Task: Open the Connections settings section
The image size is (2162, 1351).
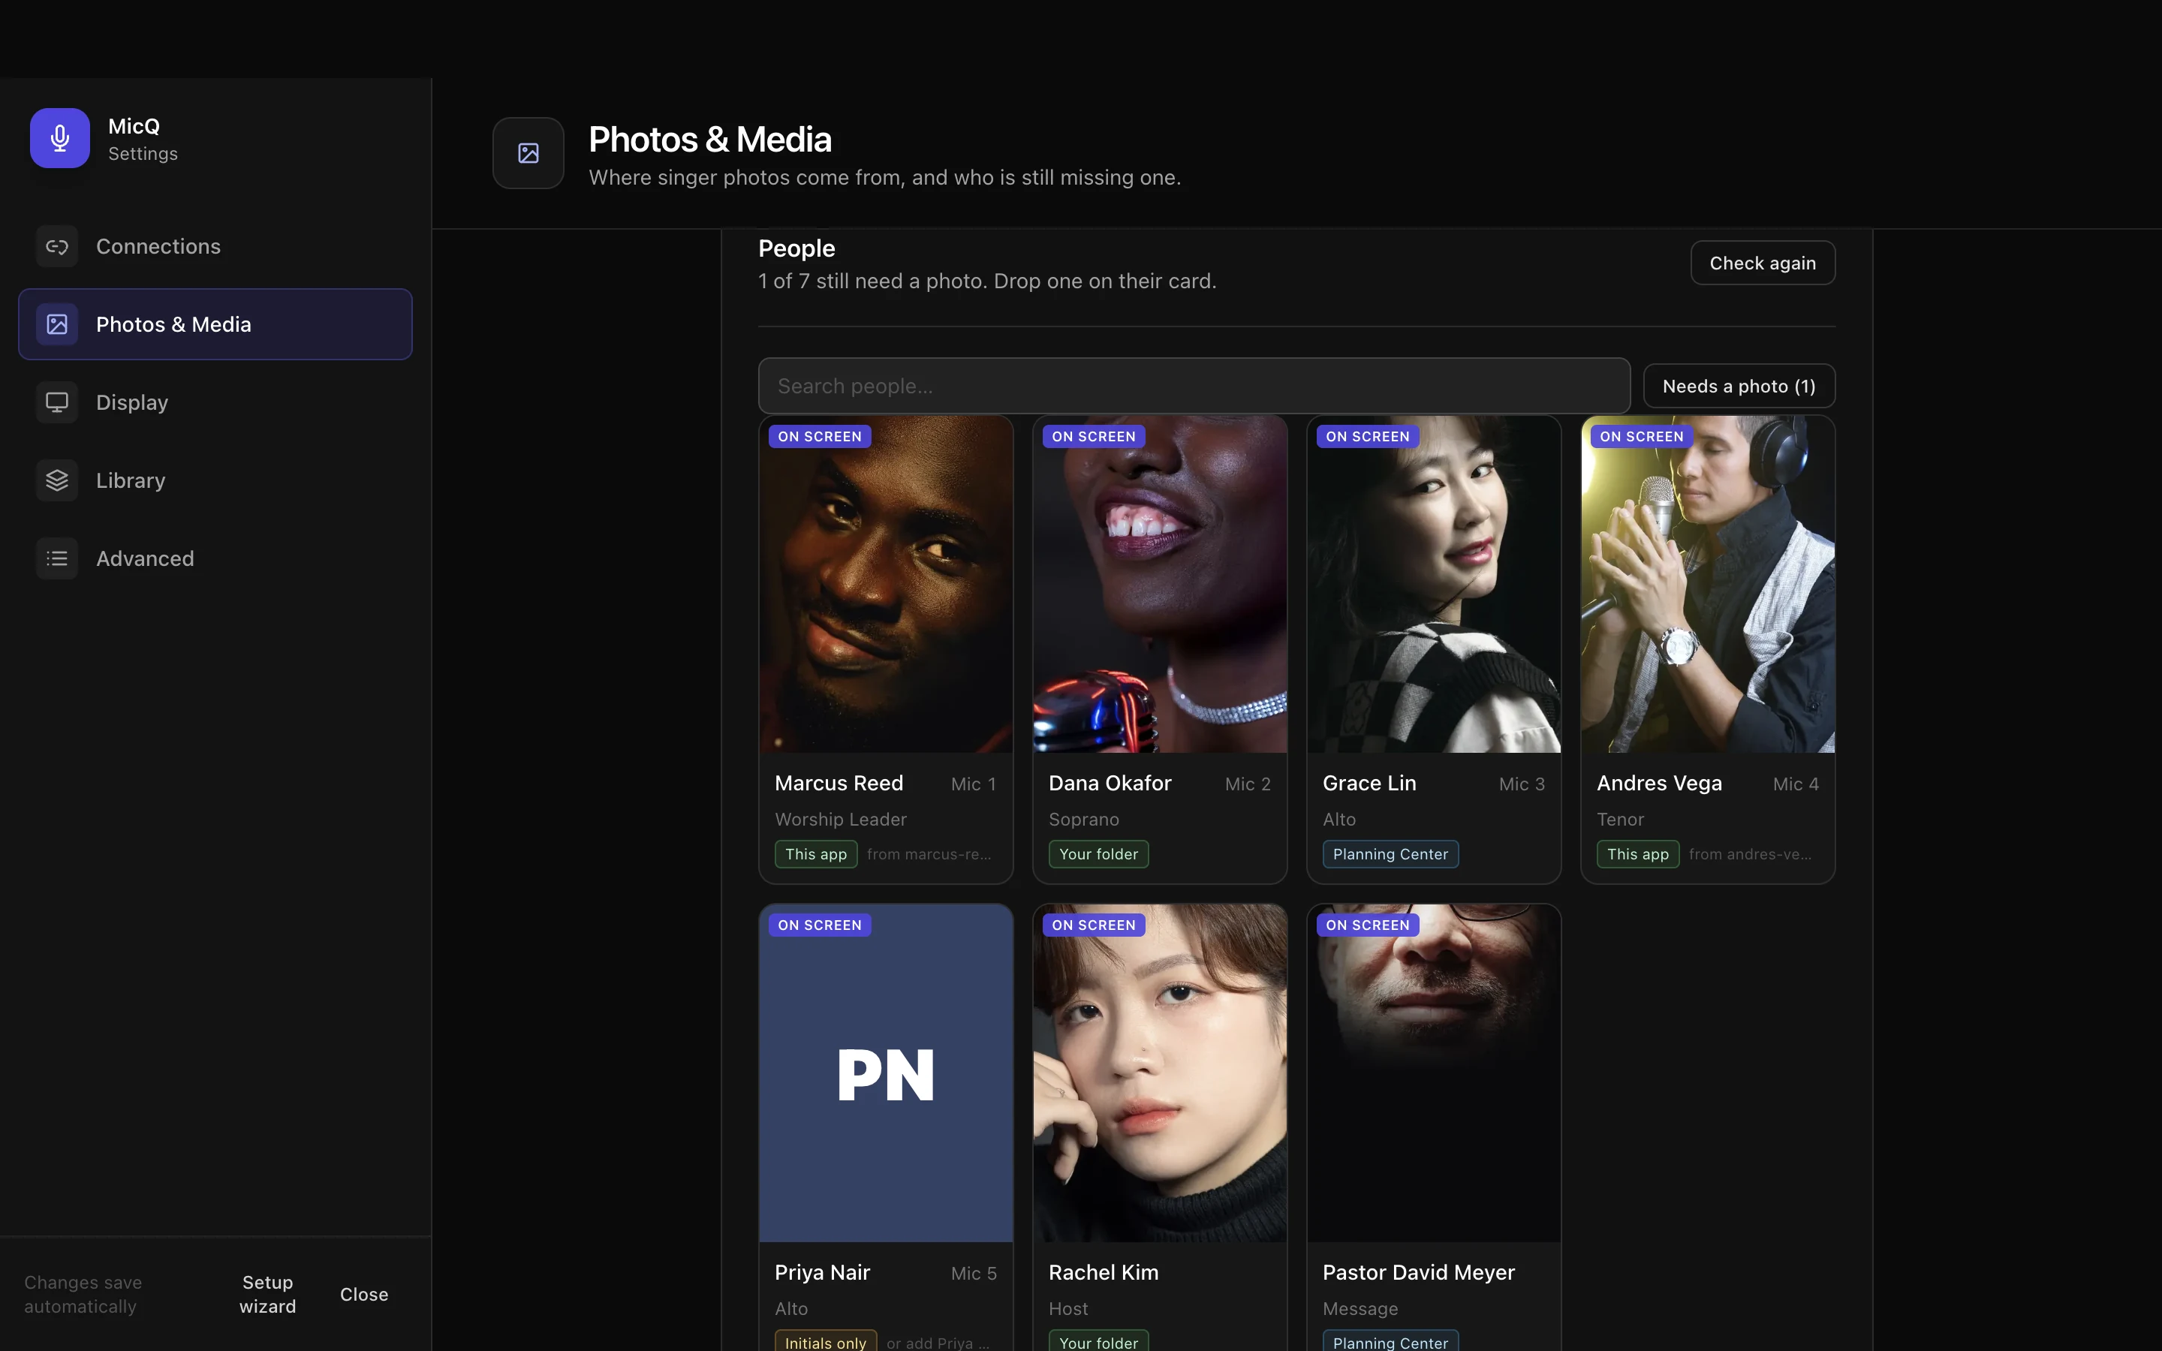Action: (215, 247)
